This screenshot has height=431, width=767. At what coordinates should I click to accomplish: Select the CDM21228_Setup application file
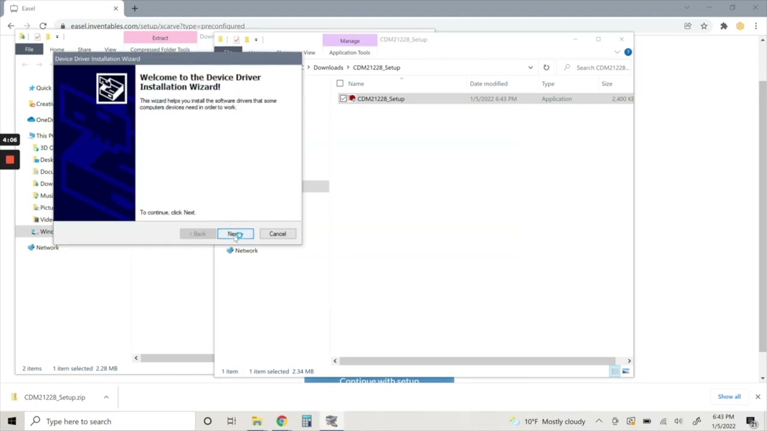pyautogui.click(x=381, y=99)
